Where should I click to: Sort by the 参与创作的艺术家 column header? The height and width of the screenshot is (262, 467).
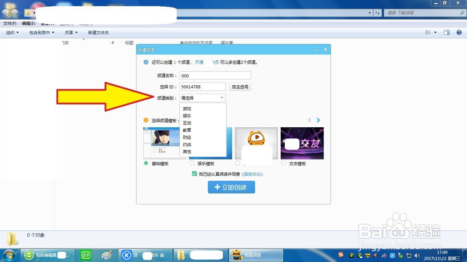[196, 43]
